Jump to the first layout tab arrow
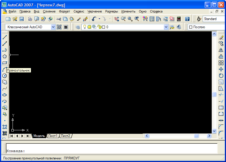 [12, 136]
